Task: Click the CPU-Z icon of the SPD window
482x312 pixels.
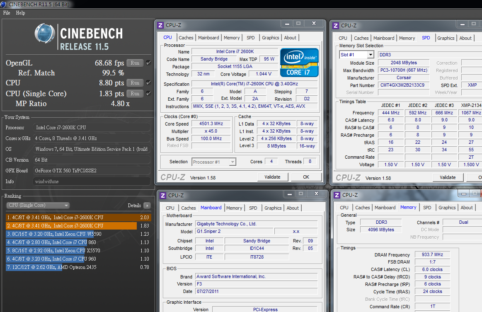Action: point(336,25)
